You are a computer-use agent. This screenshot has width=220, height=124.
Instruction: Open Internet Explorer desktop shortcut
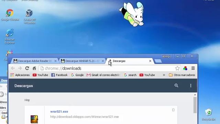[x=10, y=36]
